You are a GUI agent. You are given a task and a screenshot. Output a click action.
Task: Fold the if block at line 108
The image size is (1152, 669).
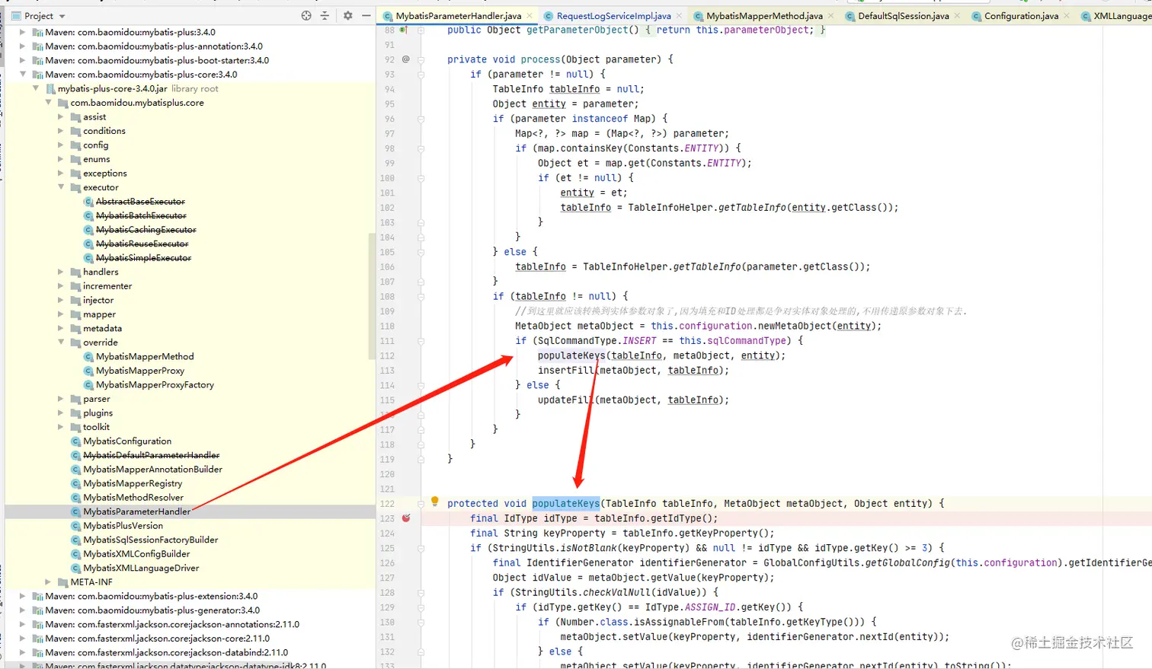pos(421,296)
